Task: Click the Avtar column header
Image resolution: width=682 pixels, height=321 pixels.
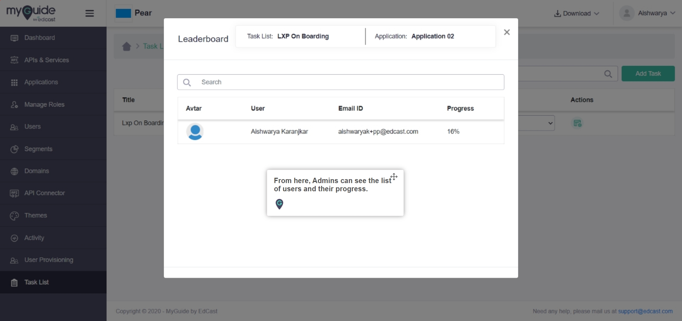Action: pyautogui.click(x=194, y=108)
